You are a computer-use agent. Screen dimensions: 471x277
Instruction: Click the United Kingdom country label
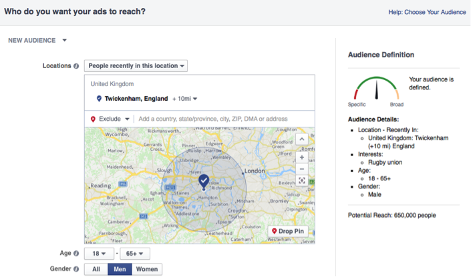point(112,84)
